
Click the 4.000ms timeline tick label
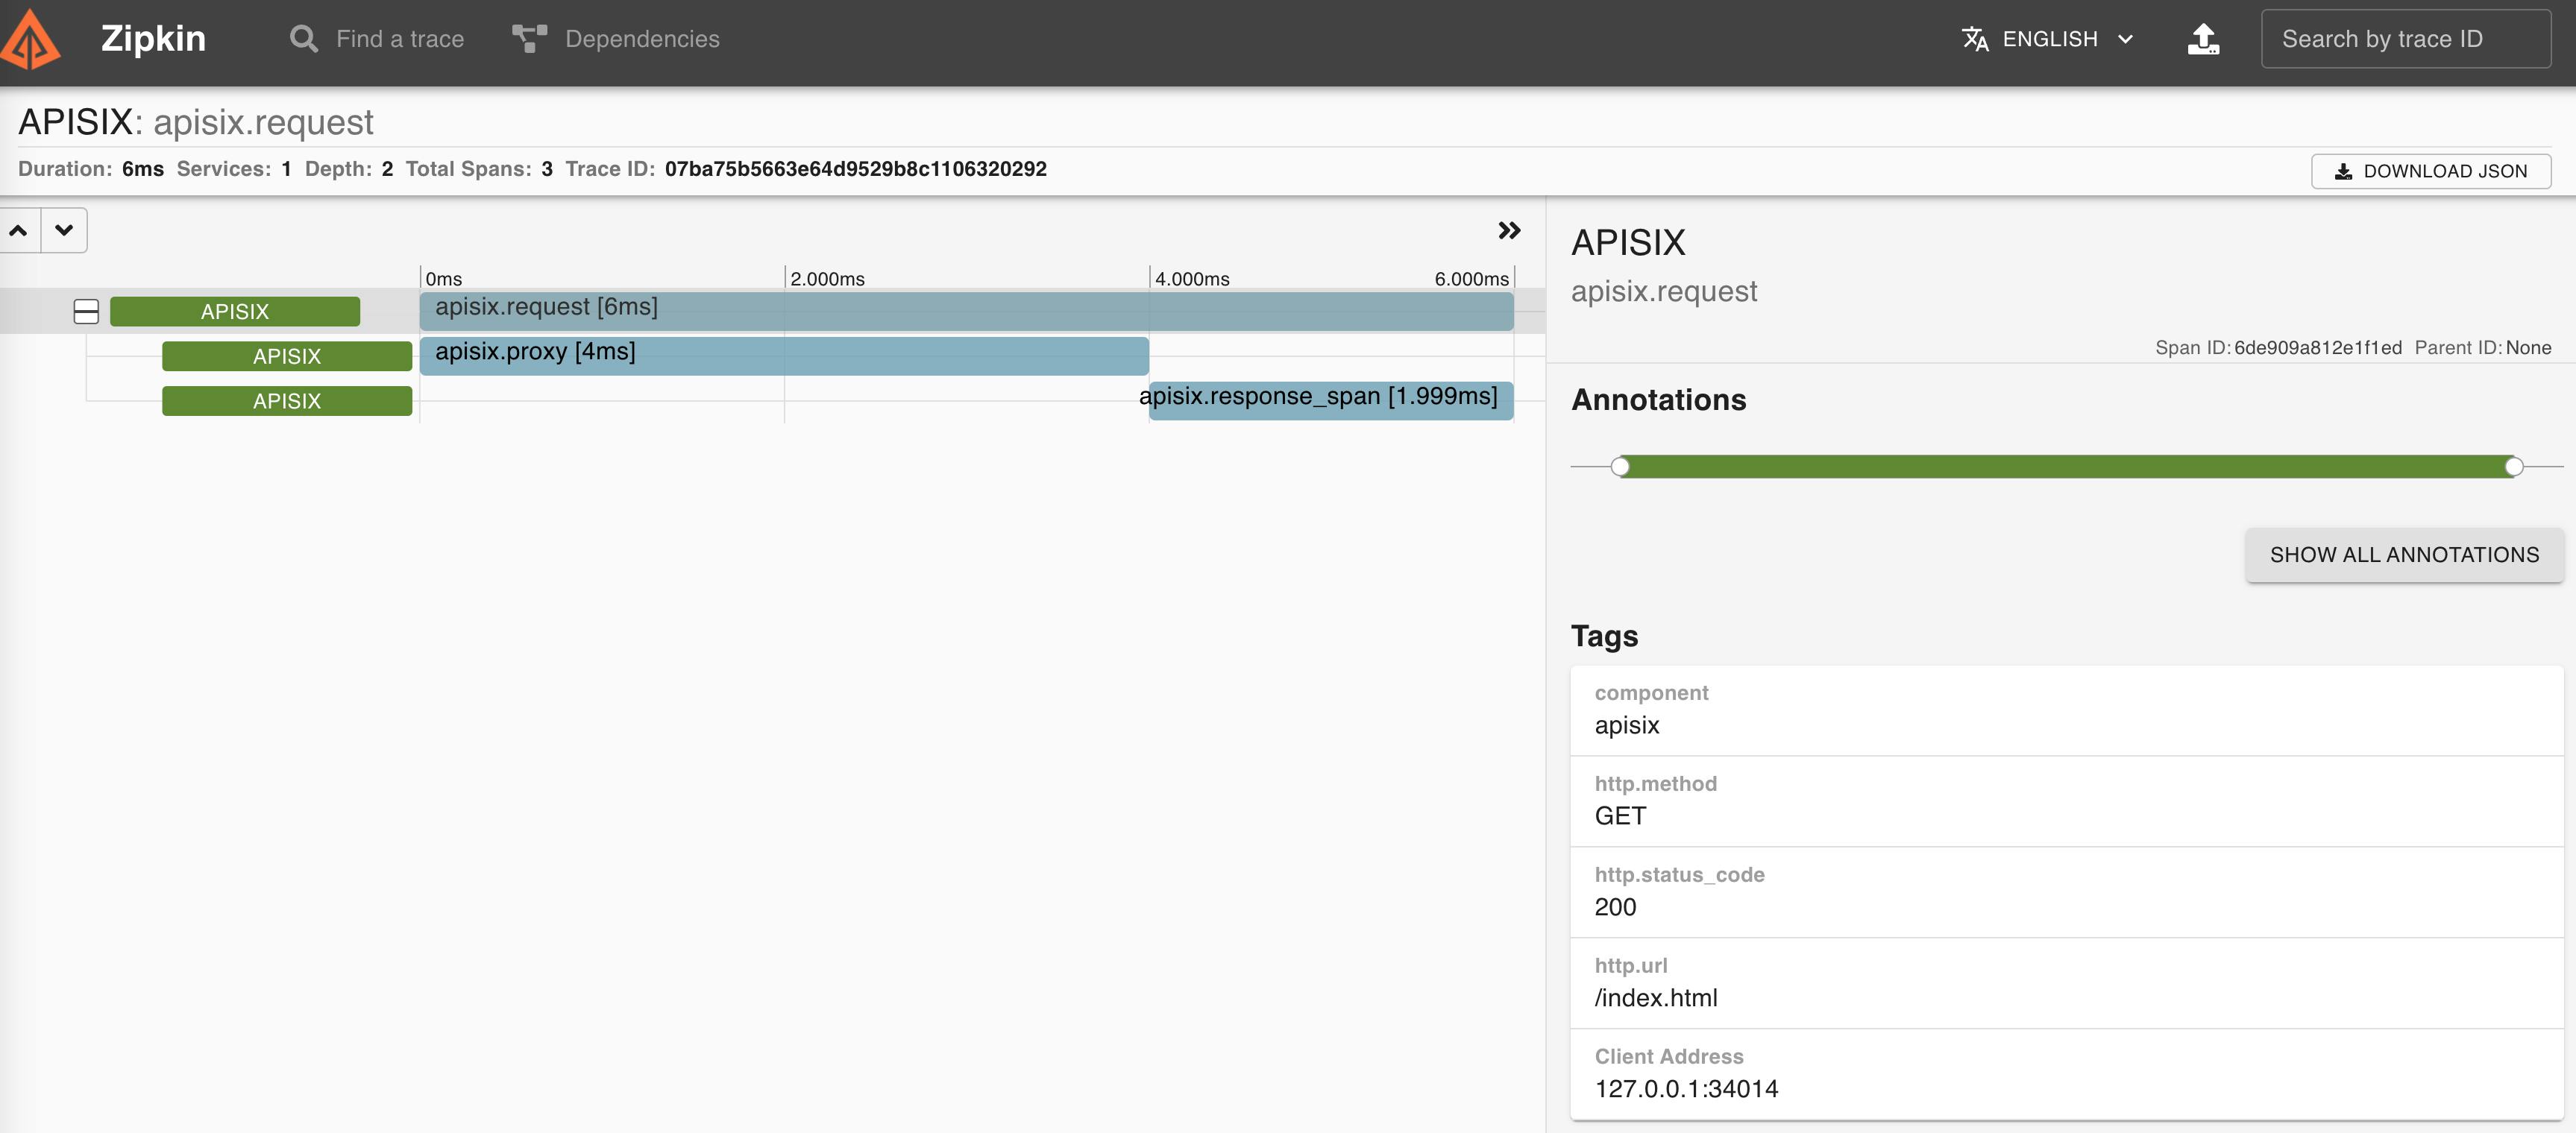pyautogui.click(x=1192, y=279)
